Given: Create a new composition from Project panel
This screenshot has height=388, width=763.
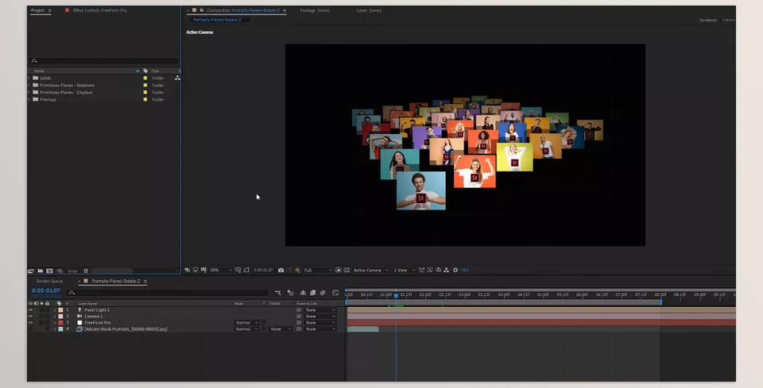Looking at the screenshot, I should click(49, 271).
